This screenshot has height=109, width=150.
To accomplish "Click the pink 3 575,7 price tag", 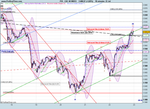I will (146, 41).
